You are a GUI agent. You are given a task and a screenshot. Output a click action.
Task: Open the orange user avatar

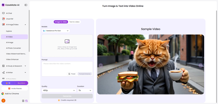pyautogui.click(x=3, y=101)
